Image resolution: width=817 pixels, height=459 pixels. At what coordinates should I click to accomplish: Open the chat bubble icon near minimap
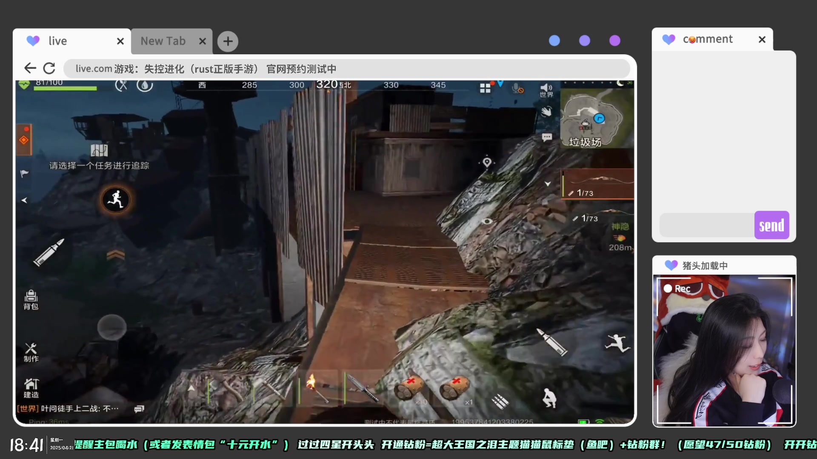coord(547,137)
